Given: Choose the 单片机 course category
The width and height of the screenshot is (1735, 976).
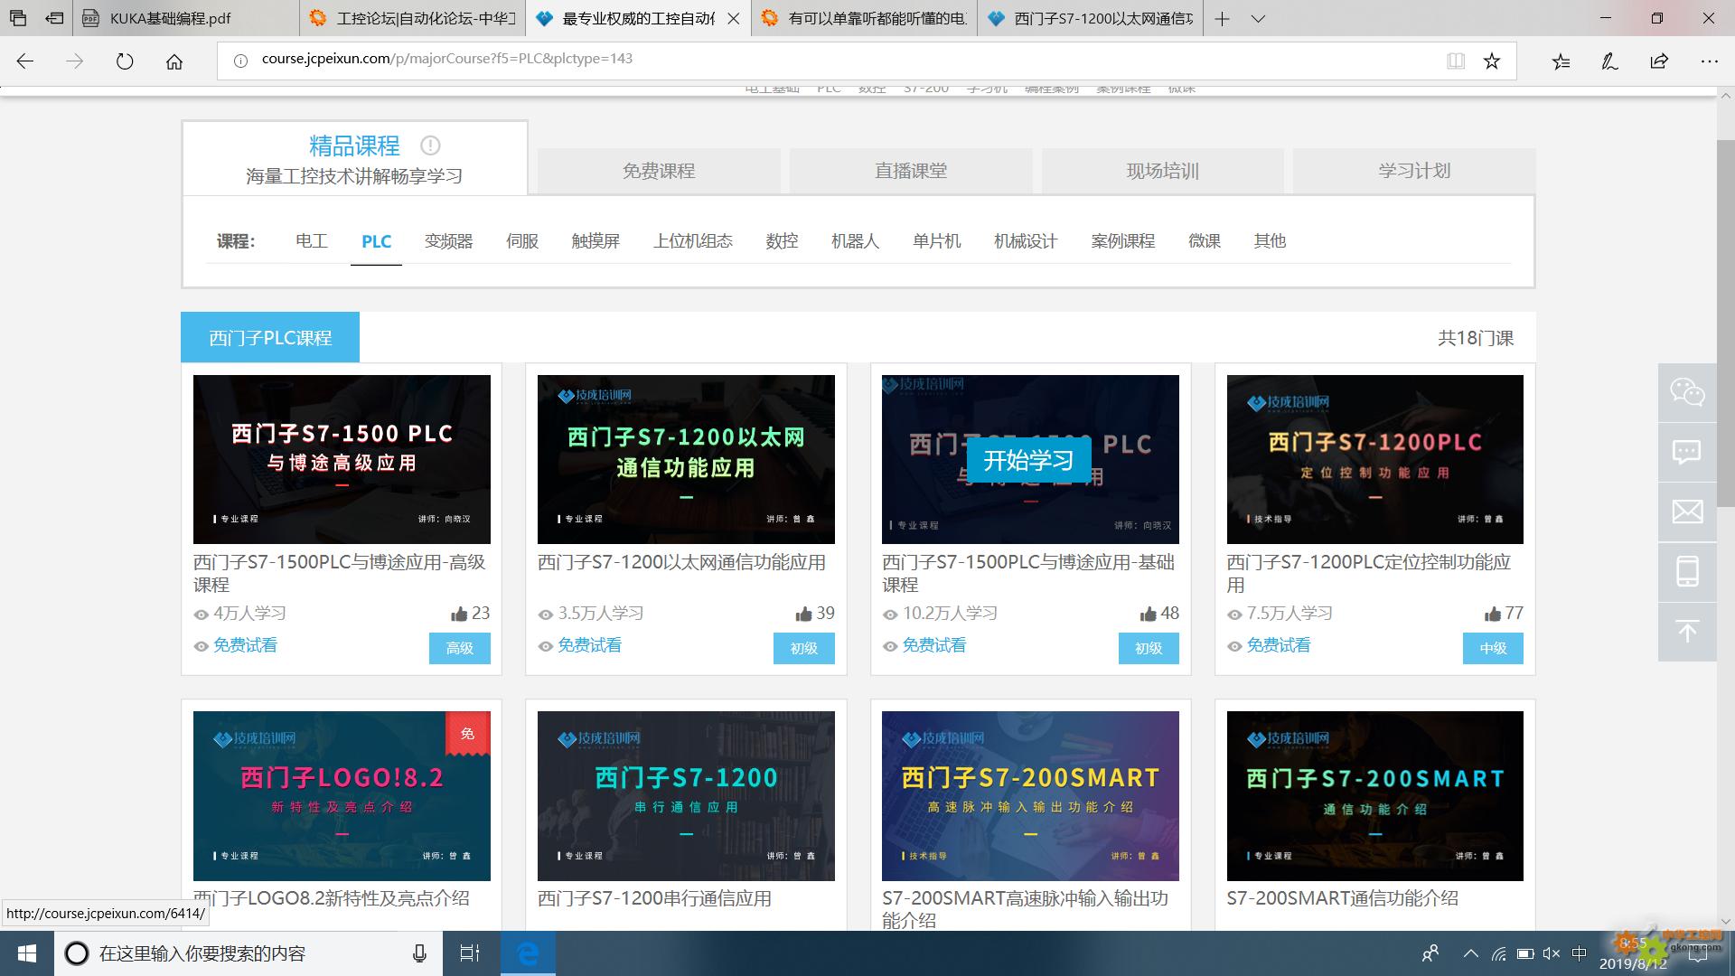Looking at the screenshot, I should tap(937, 241).
